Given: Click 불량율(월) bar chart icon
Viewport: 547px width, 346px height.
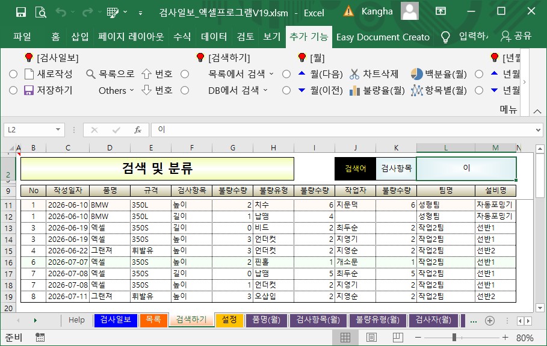Looking at the screenshot, I should [x=354, y=91].
